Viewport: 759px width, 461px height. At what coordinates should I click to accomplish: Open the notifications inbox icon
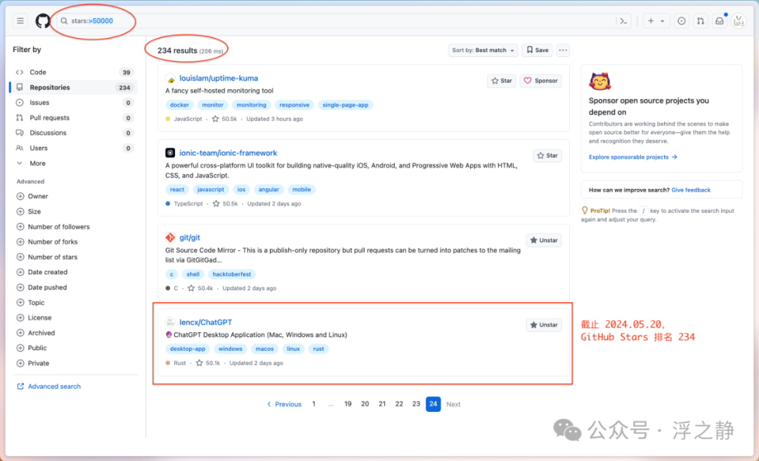tap(720, 21)
